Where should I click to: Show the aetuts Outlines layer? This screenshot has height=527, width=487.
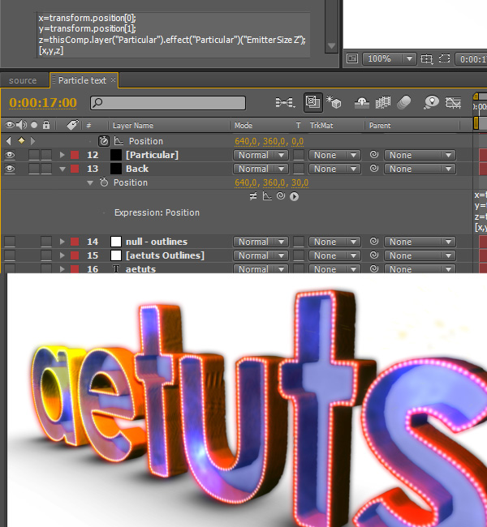tap(10, 255)
